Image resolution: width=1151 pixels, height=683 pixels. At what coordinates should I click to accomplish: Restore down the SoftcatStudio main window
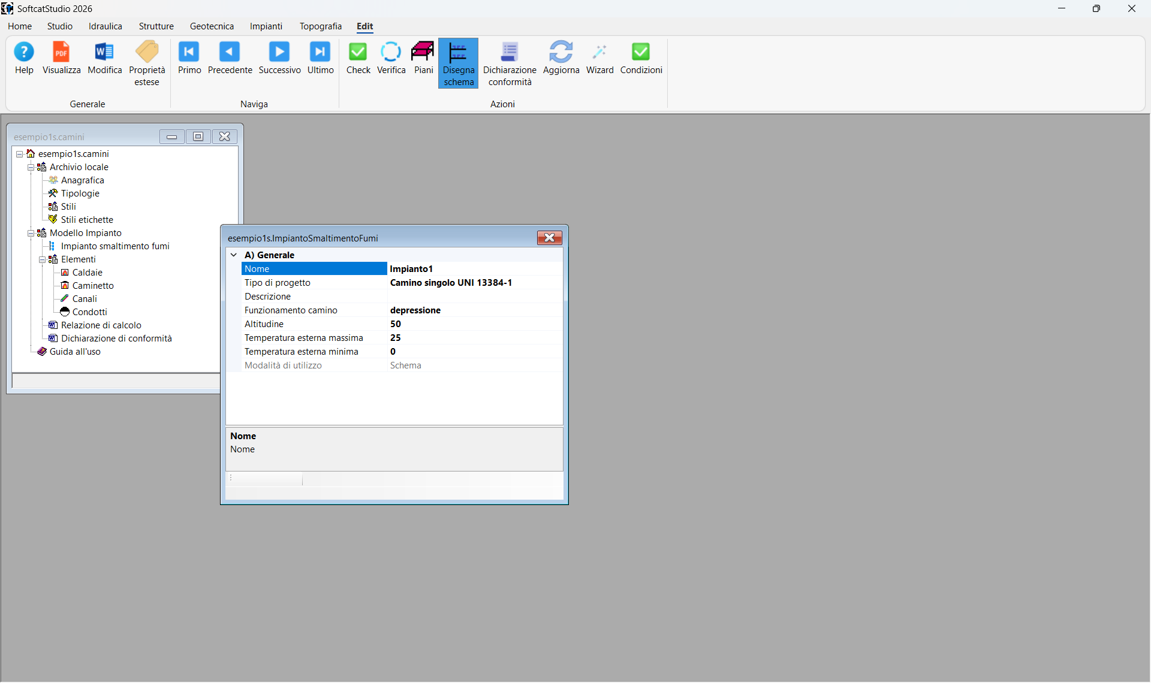(1096, 8)
